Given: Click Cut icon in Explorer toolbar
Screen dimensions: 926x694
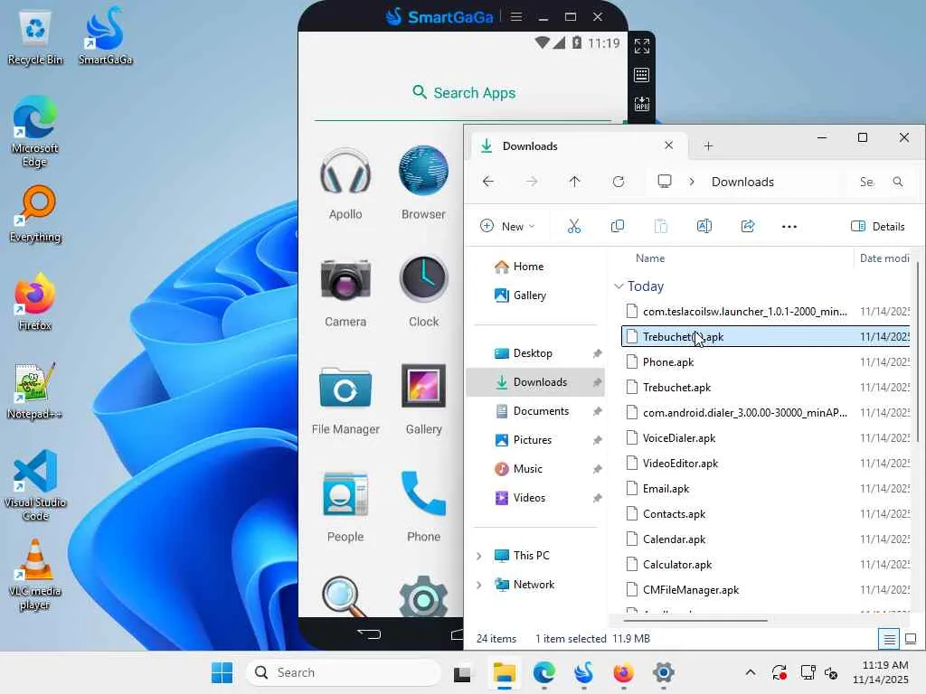Looking at the screenshot, I should point(574,226).
